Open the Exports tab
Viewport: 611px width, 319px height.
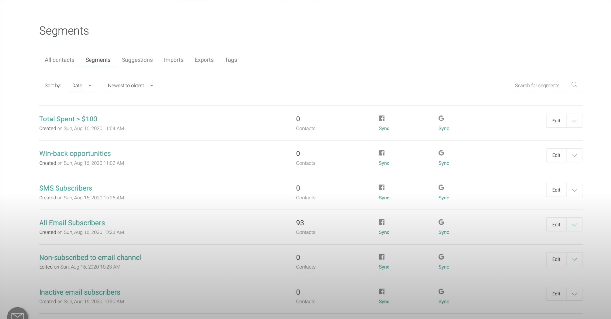[204, 60]
